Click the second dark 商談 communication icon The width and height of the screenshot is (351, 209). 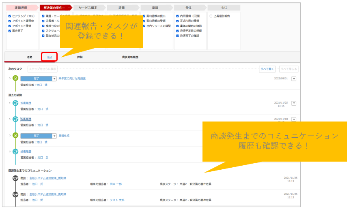coord(15,194)
